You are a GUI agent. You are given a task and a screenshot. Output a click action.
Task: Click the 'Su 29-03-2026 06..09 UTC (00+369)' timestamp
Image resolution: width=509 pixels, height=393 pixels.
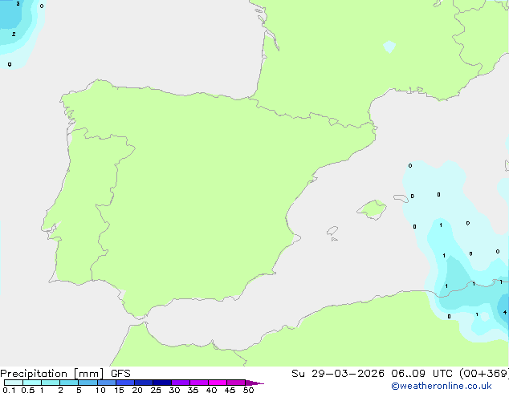tap(400, 374)
